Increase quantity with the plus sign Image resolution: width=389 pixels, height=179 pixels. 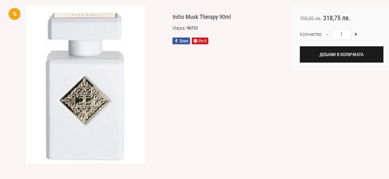[x=356, y=35]
